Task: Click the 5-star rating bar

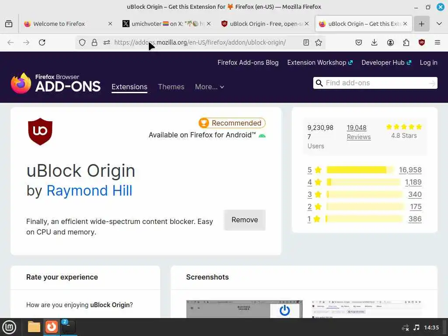Action: (x=360, y=170)
